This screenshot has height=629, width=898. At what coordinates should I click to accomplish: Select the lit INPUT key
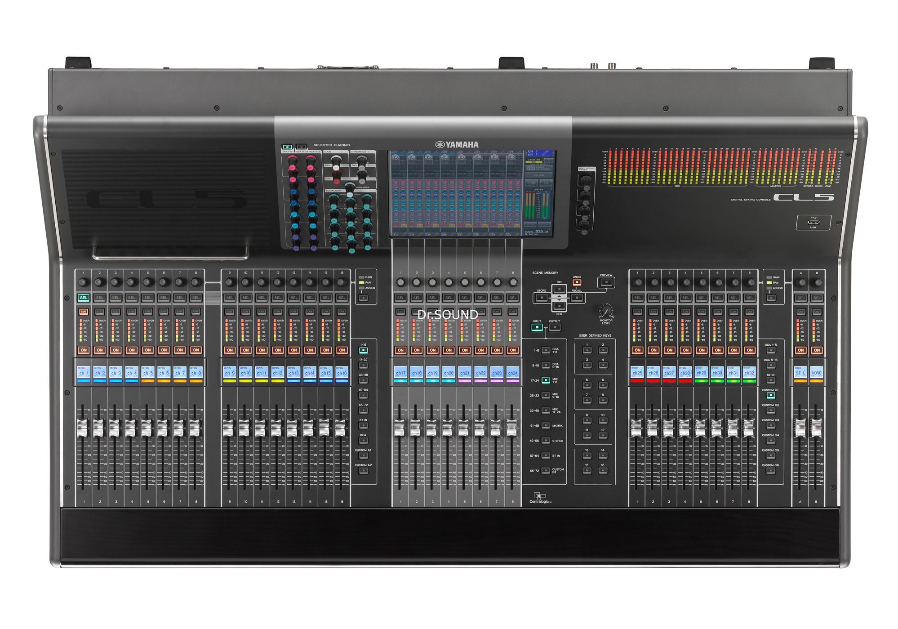click(537, 327)
